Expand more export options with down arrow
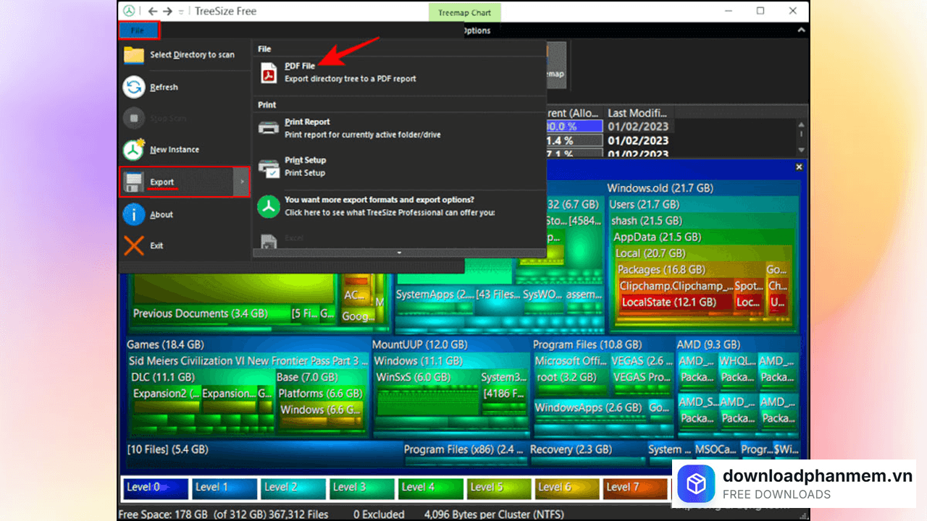 click(398, 253)
